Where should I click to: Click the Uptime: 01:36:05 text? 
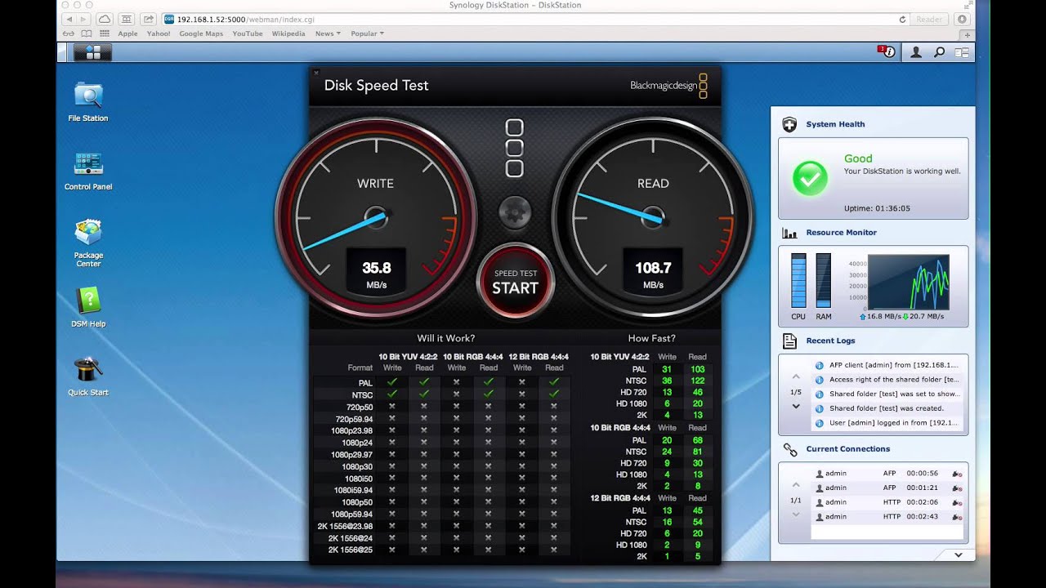[x=877, y=208]
